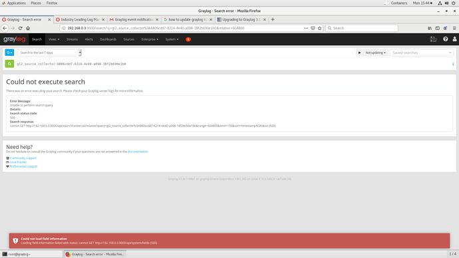Open the Applications menu
Viewport: 459px width, 258px height.
pos(14,3)
